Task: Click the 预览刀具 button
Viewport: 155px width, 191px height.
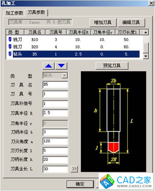Action: click(x=112, y=66)
